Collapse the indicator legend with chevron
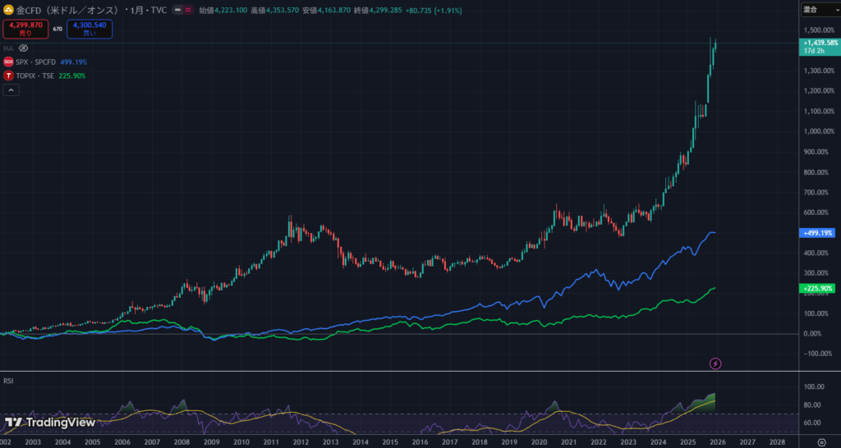The width and height of the screenshot is (841, 448). (11, 90)
